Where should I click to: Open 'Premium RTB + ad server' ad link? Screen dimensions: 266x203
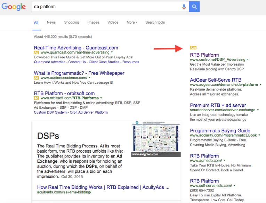(x=218, y=105)
